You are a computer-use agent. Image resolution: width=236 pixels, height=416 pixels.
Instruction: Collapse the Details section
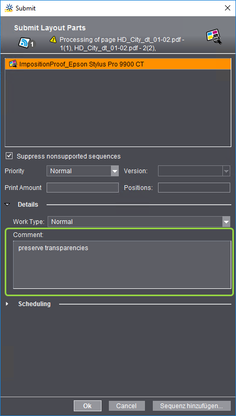point(7,205)
